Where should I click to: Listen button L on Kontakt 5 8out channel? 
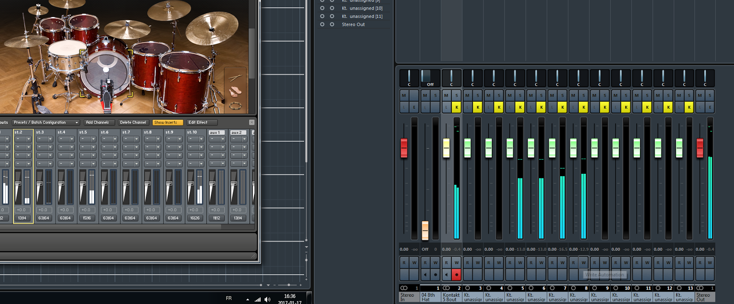coord(446,107)
